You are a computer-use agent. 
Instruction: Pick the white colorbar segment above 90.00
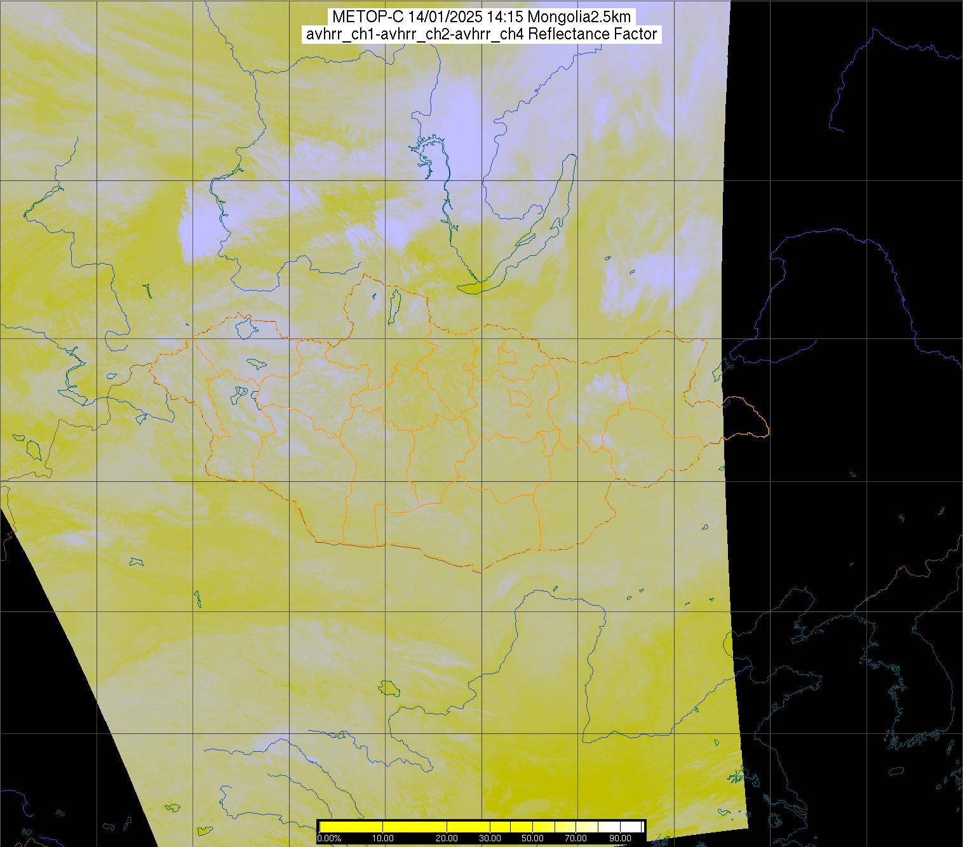point(631,827)
